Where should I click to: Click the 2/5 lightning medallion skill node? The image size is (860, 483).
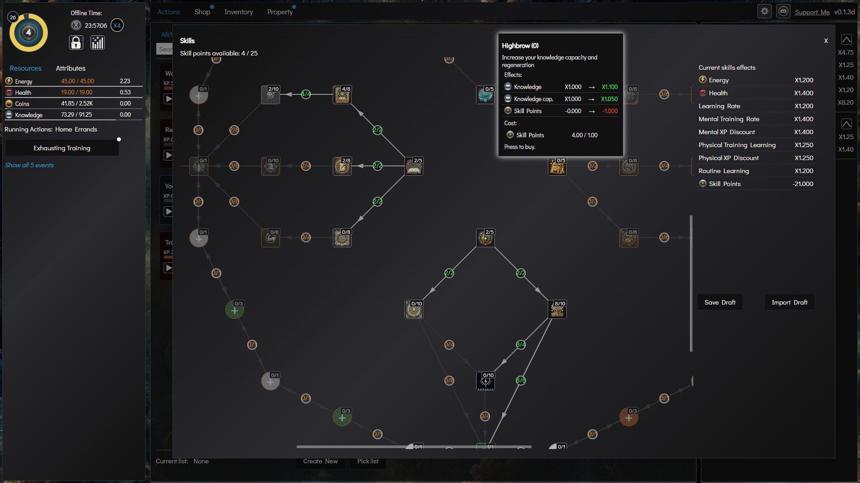point(485,238)
